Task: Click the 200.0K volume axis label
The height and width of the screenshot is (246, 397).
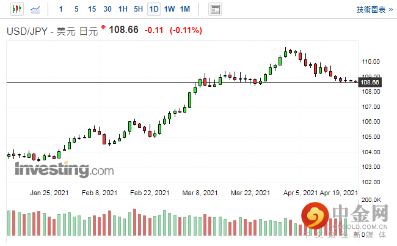Action: [371, 200]
